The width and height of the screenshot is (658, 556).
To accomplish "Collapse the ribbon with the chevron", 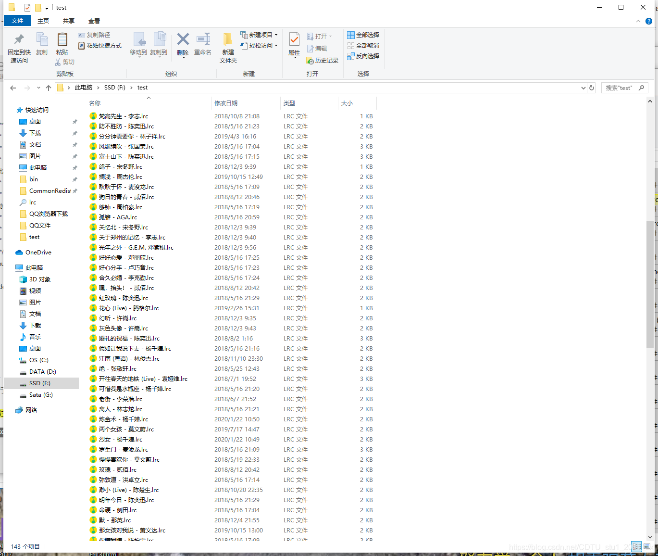I will tap(638, 21).
